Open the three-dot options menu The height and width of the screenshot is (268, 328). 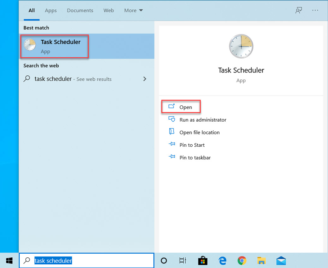tap(315, 10)
